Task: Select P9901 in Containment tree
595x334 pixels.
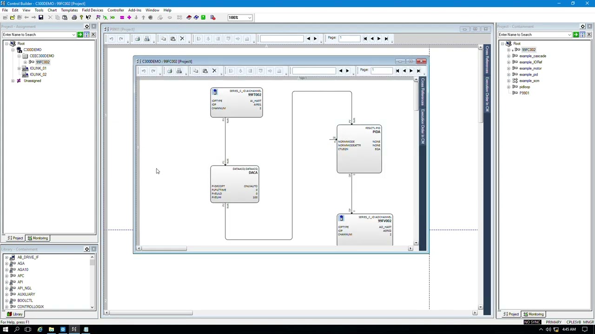Action: pos(524,93)
